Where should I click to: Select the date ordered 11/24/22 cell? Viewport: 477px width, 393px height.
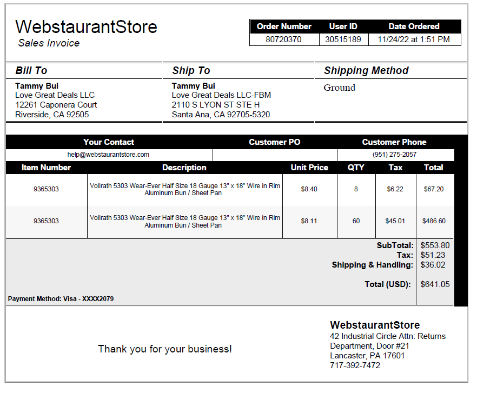point(414,39)
